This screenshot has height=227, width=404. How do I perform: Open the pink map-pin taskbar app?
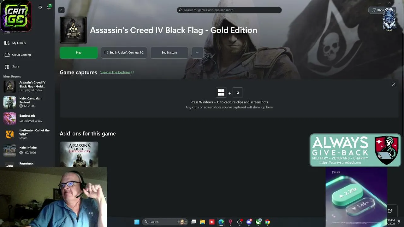tap(230, 222)
